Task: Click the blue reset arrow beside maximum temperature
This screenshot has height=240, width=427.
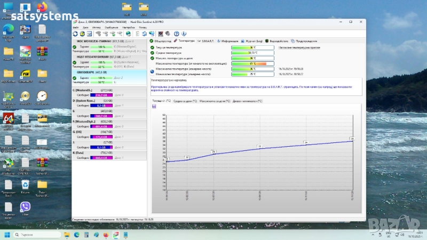Action: [152, 71]
